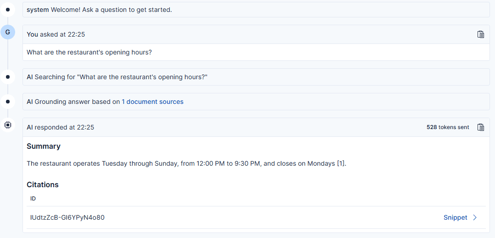Click the timeline dot beside "Grounding answer" step
This screenshot has width=495, height=238.
(8, 102)
